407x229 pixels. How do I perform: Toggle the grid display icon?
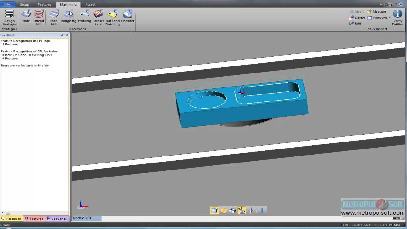(x=262, y=210)
